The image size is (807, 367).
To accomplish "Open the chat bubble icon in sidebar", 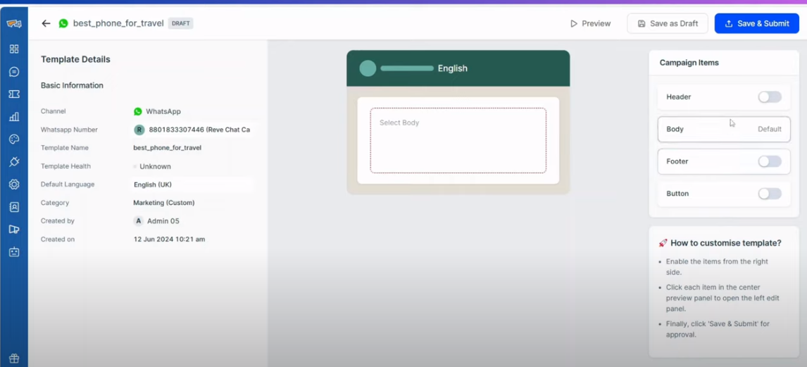I will [14, 72].
